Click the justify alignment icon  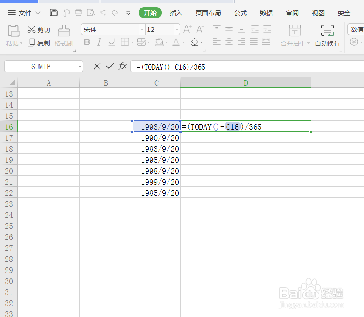pos(254,42)
